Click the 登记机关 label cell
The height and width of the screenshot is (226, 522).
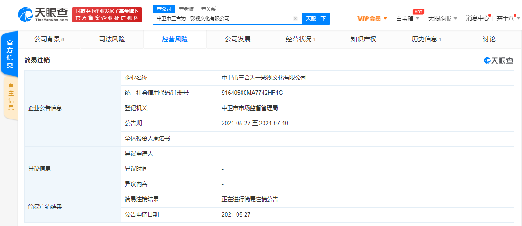(169, 108)
